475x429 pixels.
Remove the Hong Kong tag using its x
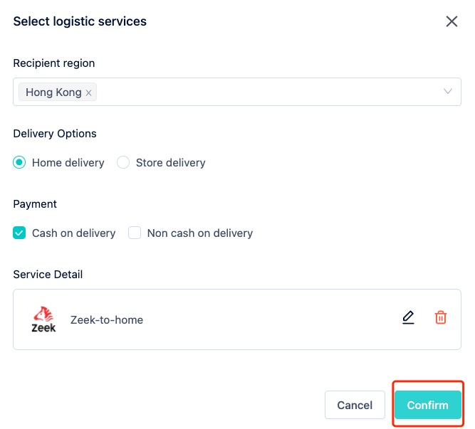click(88, 92)
